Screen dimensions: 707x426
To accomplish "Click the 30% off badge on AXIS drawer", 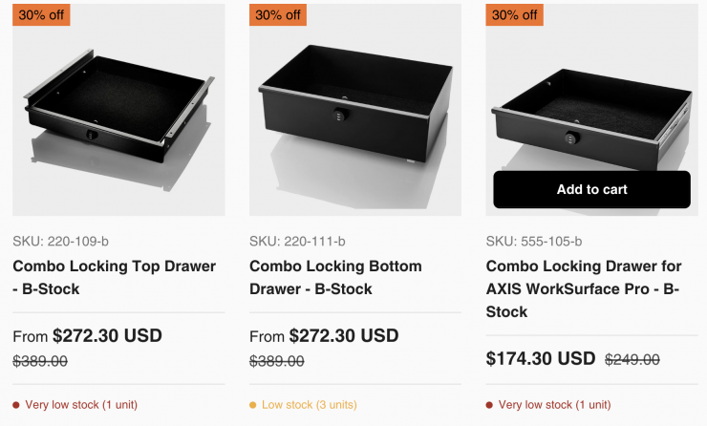I will [515, 15].
